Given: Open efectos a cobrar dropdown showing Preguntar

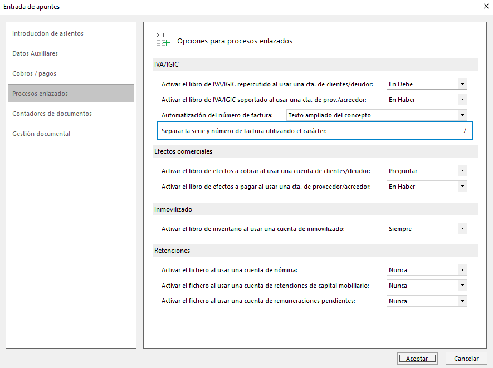Looking at the screenshot, I should (x=427, y=171).
